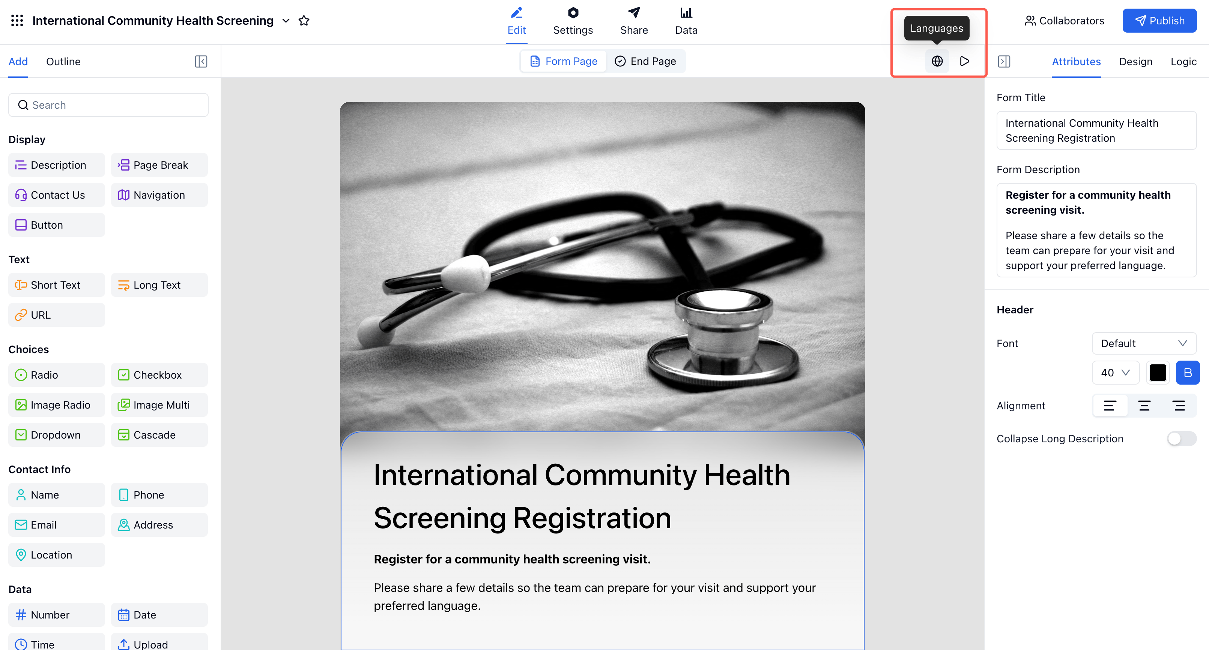The height and width of the screenshot is (650, 1209).
Task: Open the Design tab
Action: click(1135, 61)
